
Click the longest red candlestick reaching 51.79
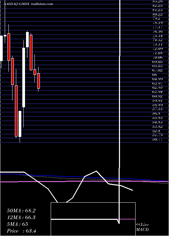(x=16, y=111)
